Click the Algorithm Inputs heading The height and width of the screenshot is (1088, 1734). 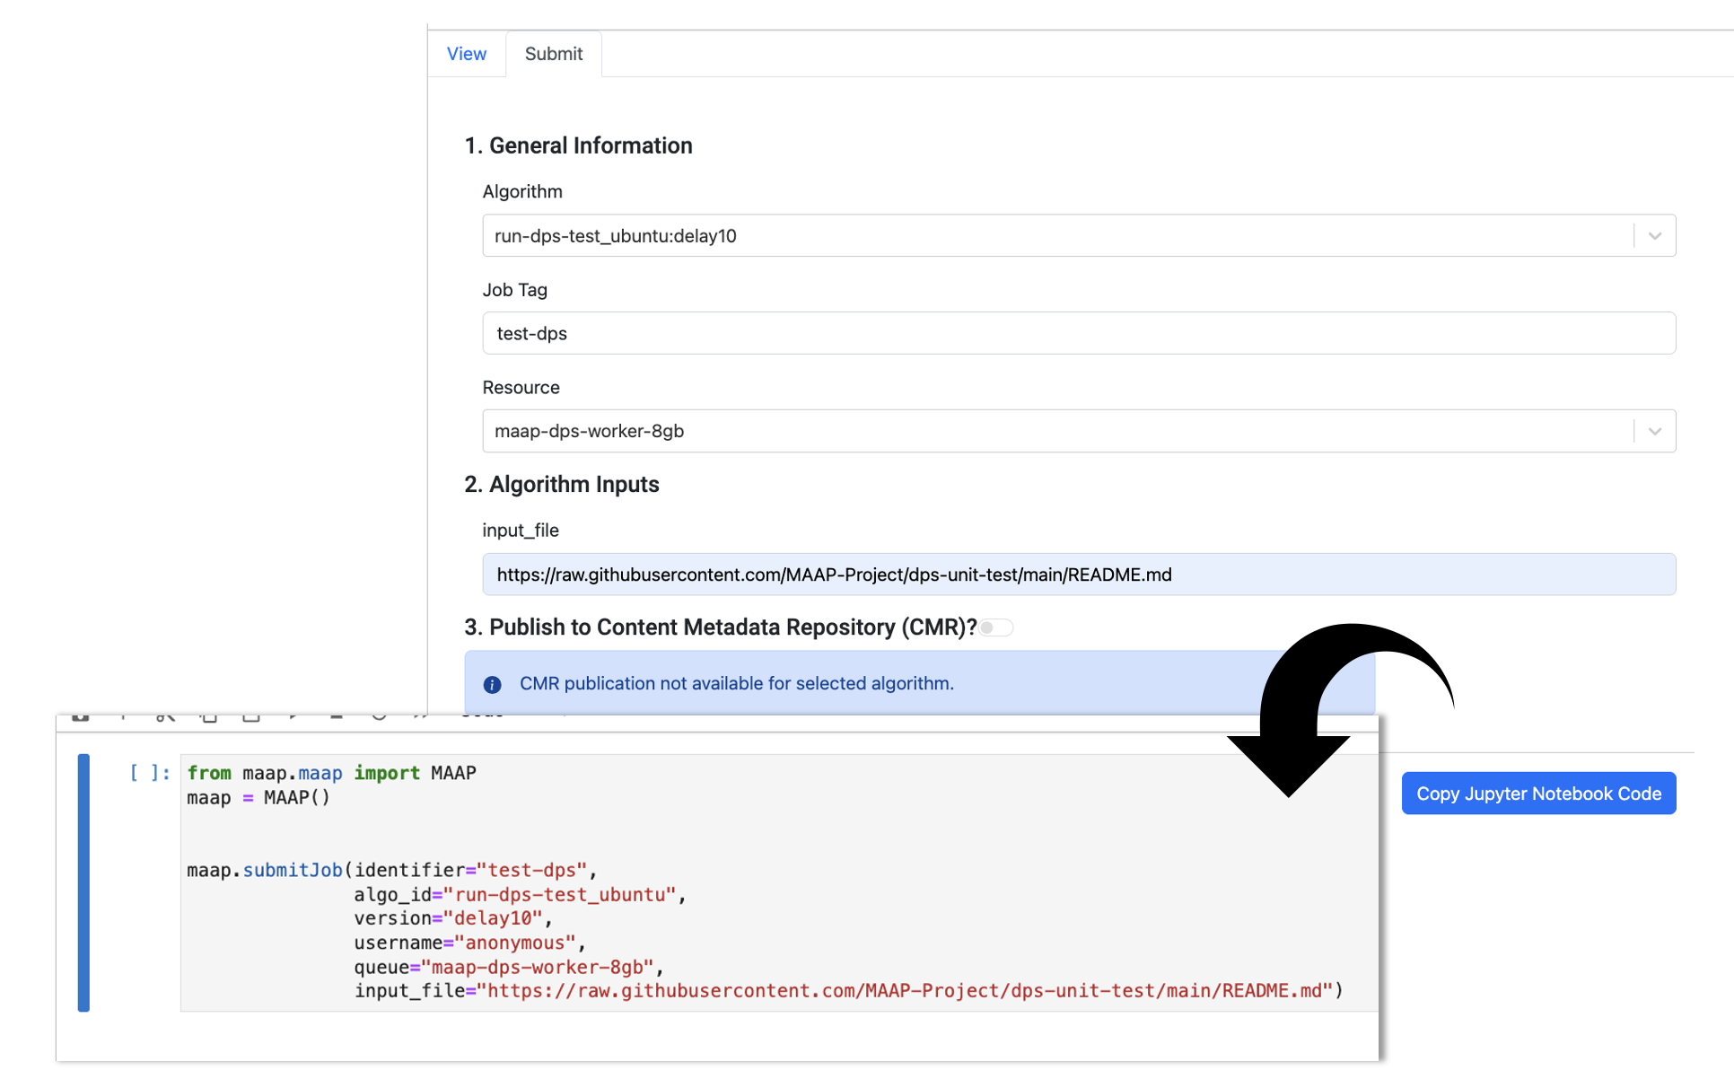(x=562, y=485)
